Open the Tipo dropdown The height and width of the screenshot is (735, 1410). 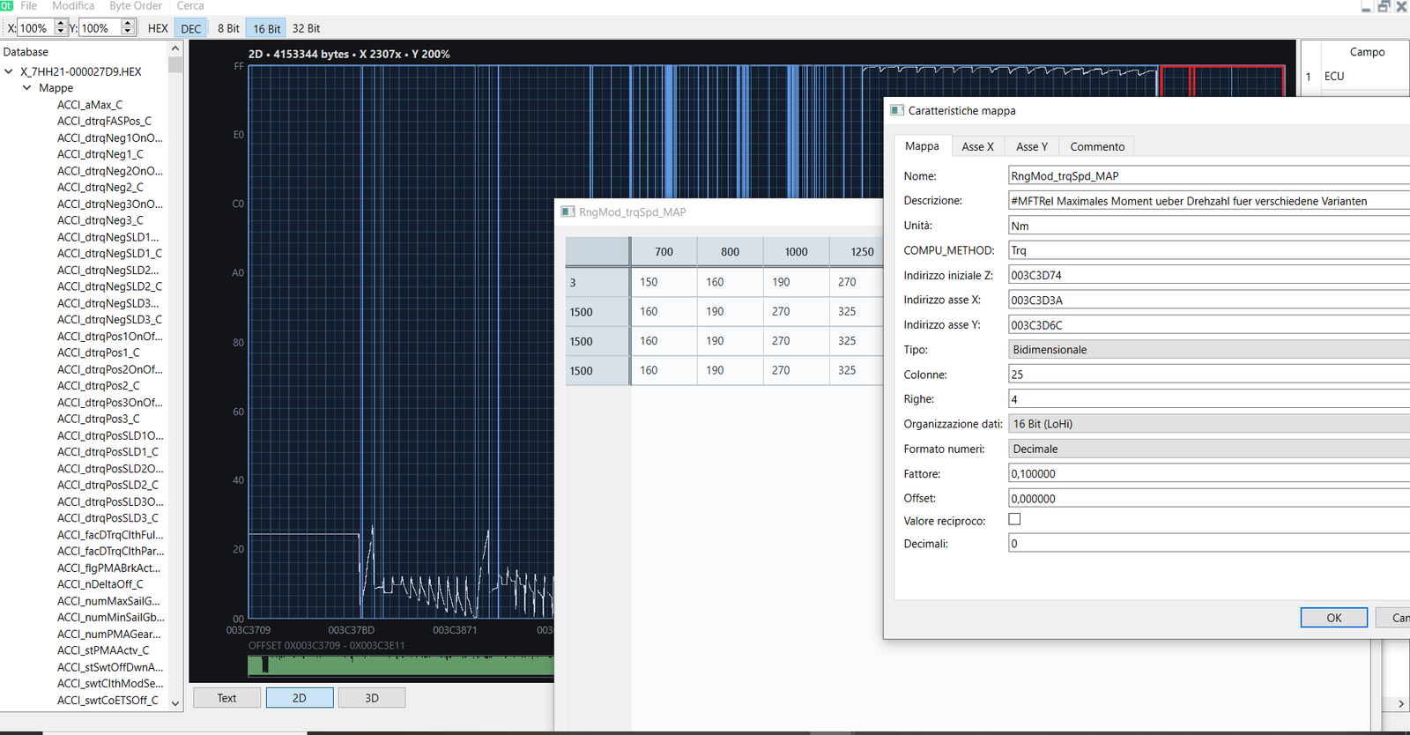point(1208,350)
